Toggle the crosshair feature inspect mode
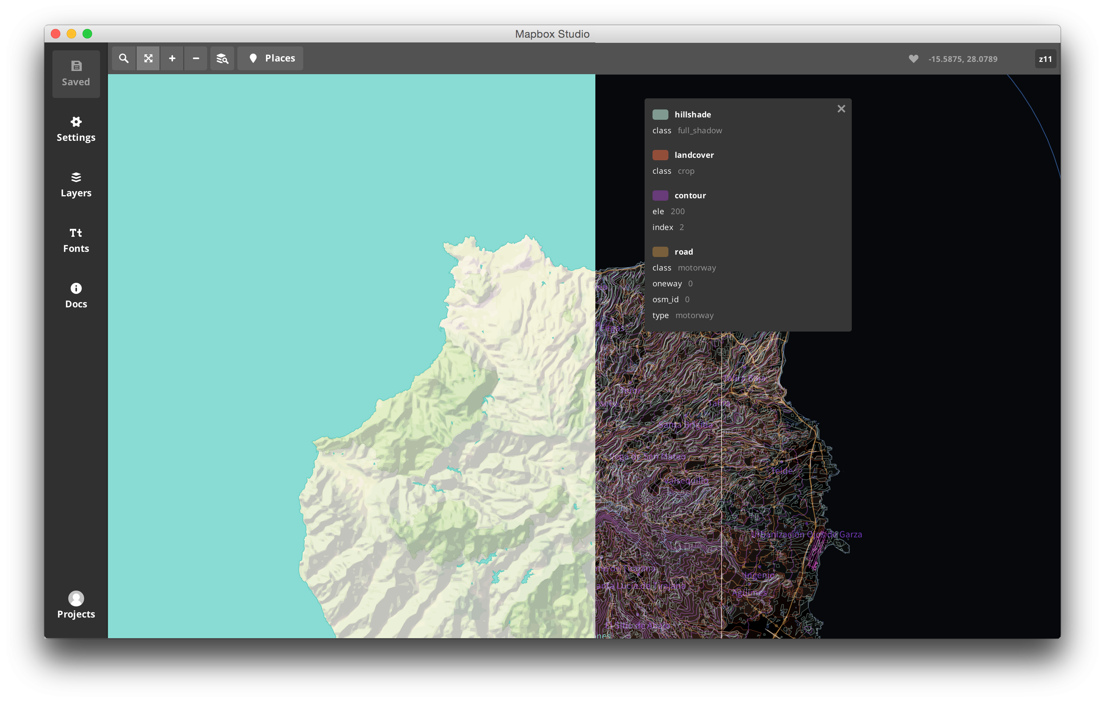The height and width of the screenshot is (702, 1105). point(148,58)
